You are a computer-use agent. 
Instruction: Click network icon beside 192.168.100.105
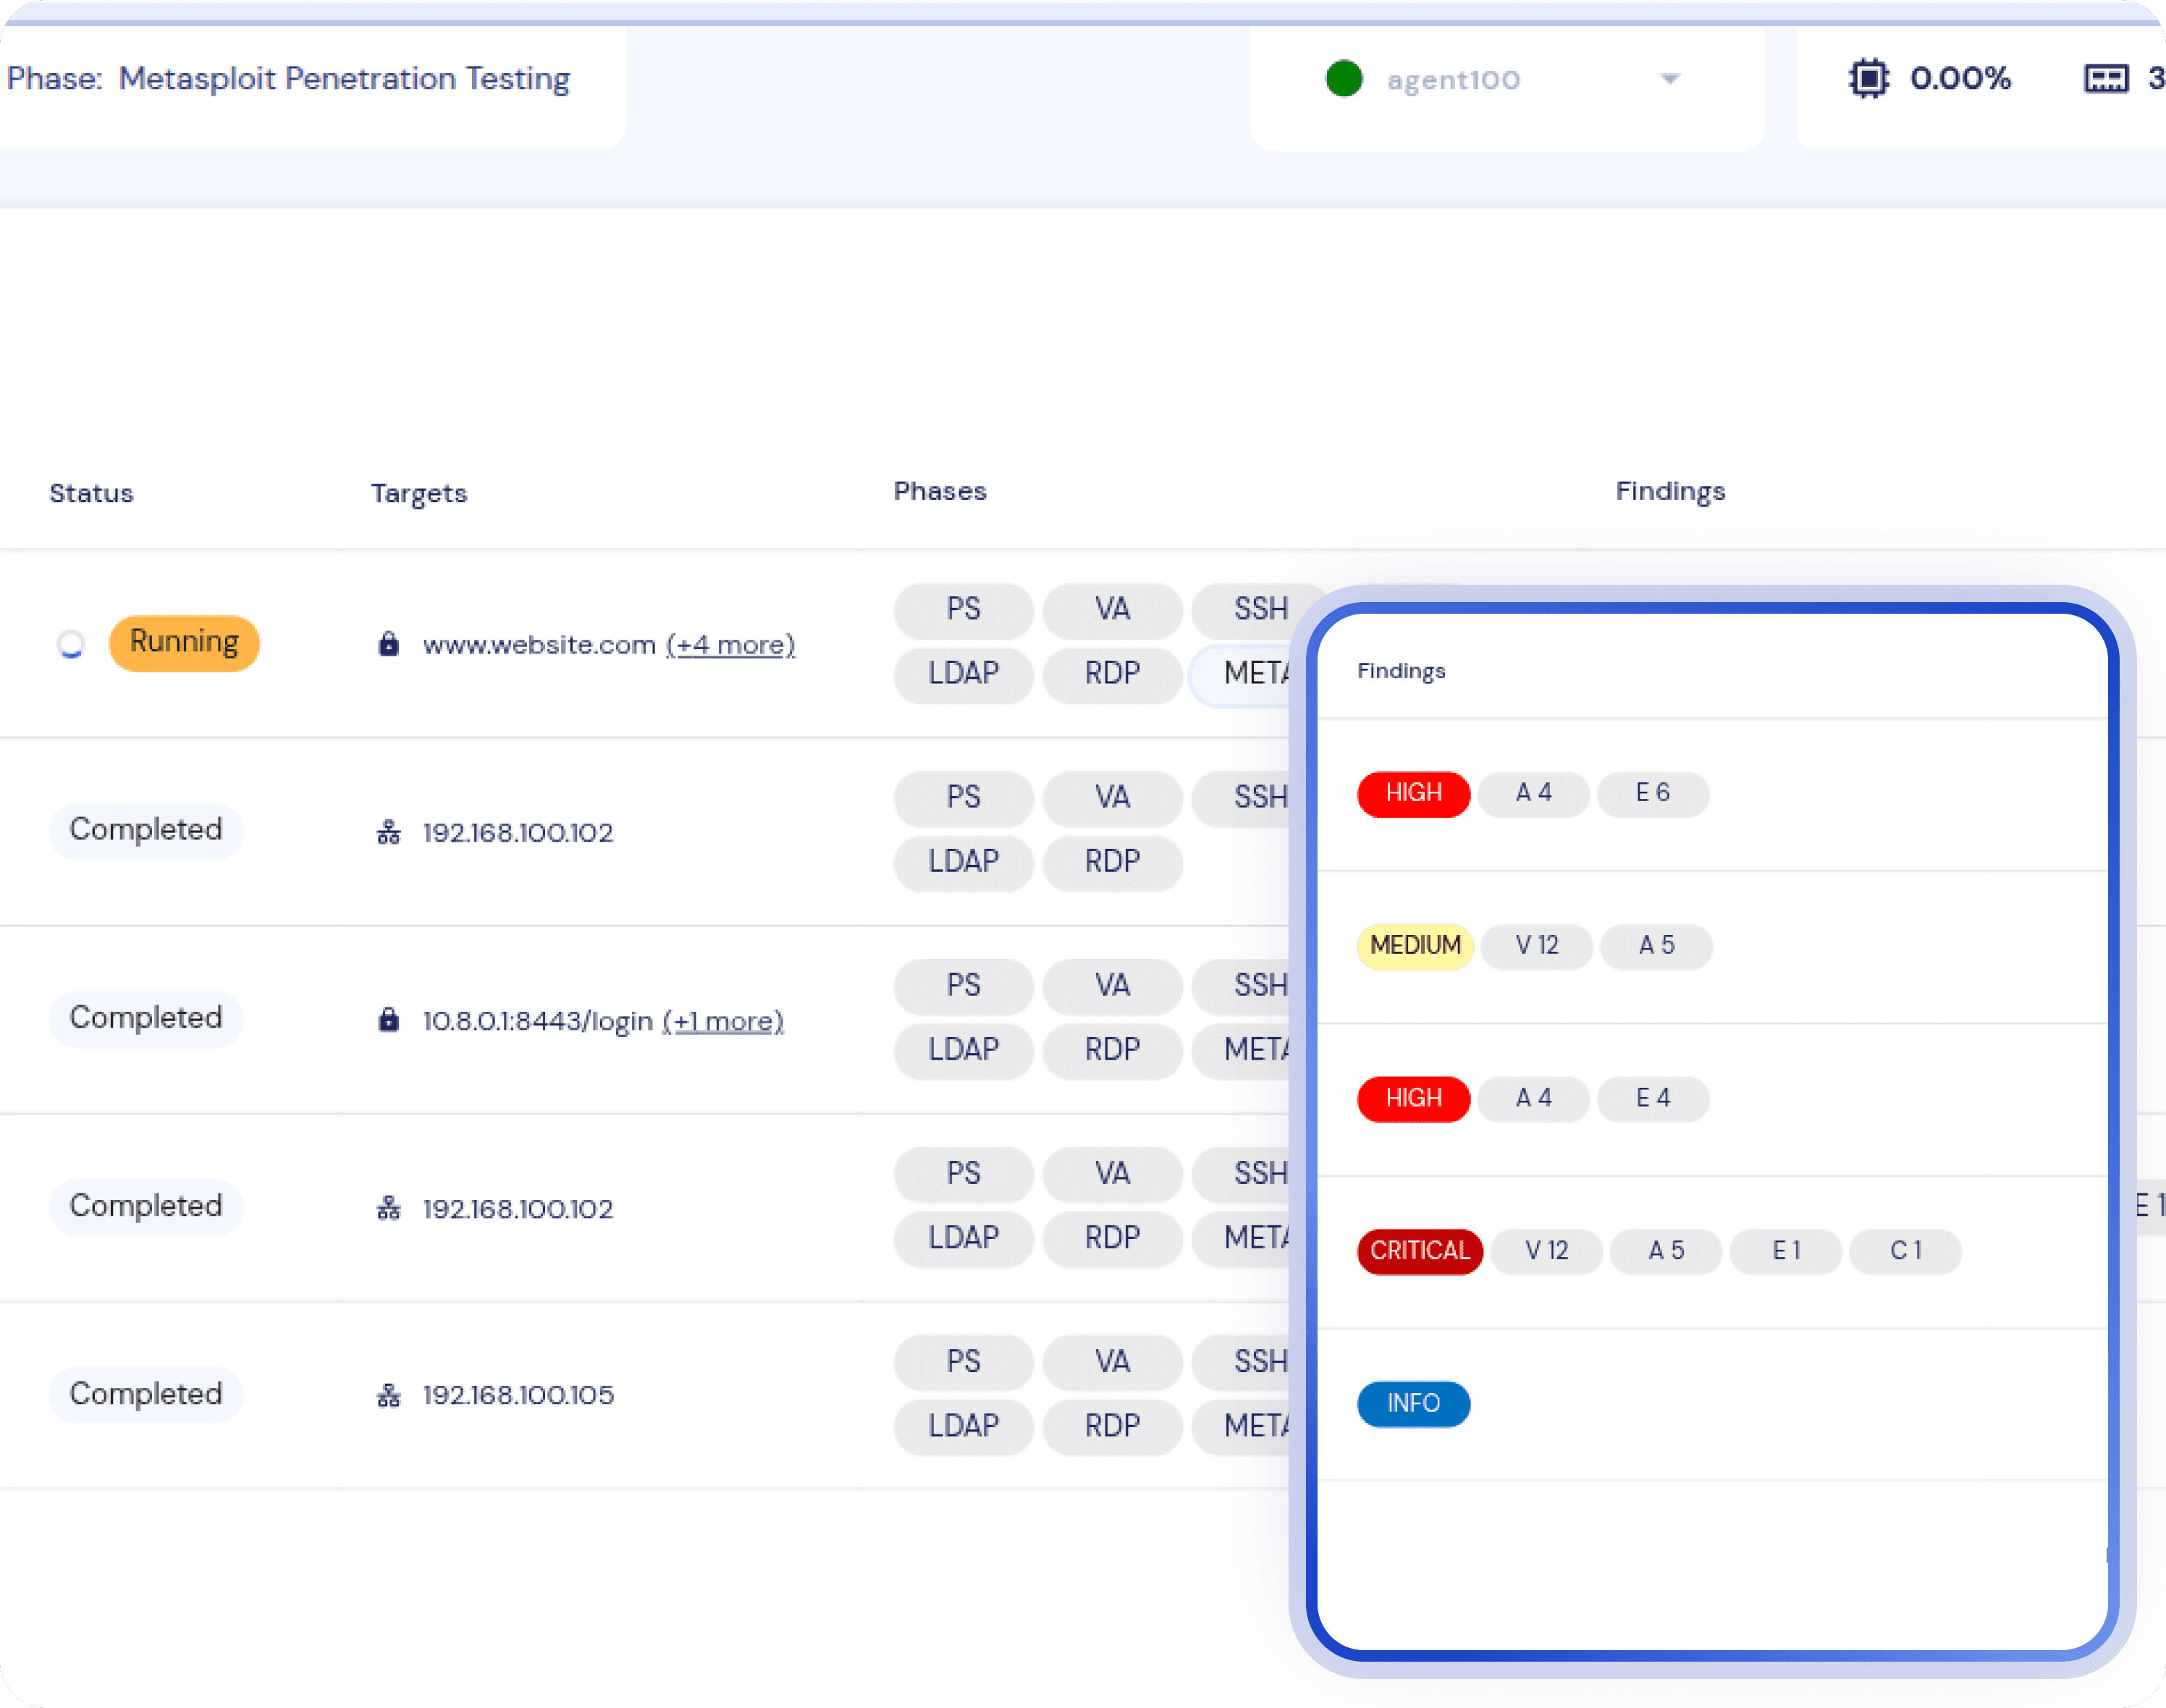pyautogui.click(x=389, y=1395)
